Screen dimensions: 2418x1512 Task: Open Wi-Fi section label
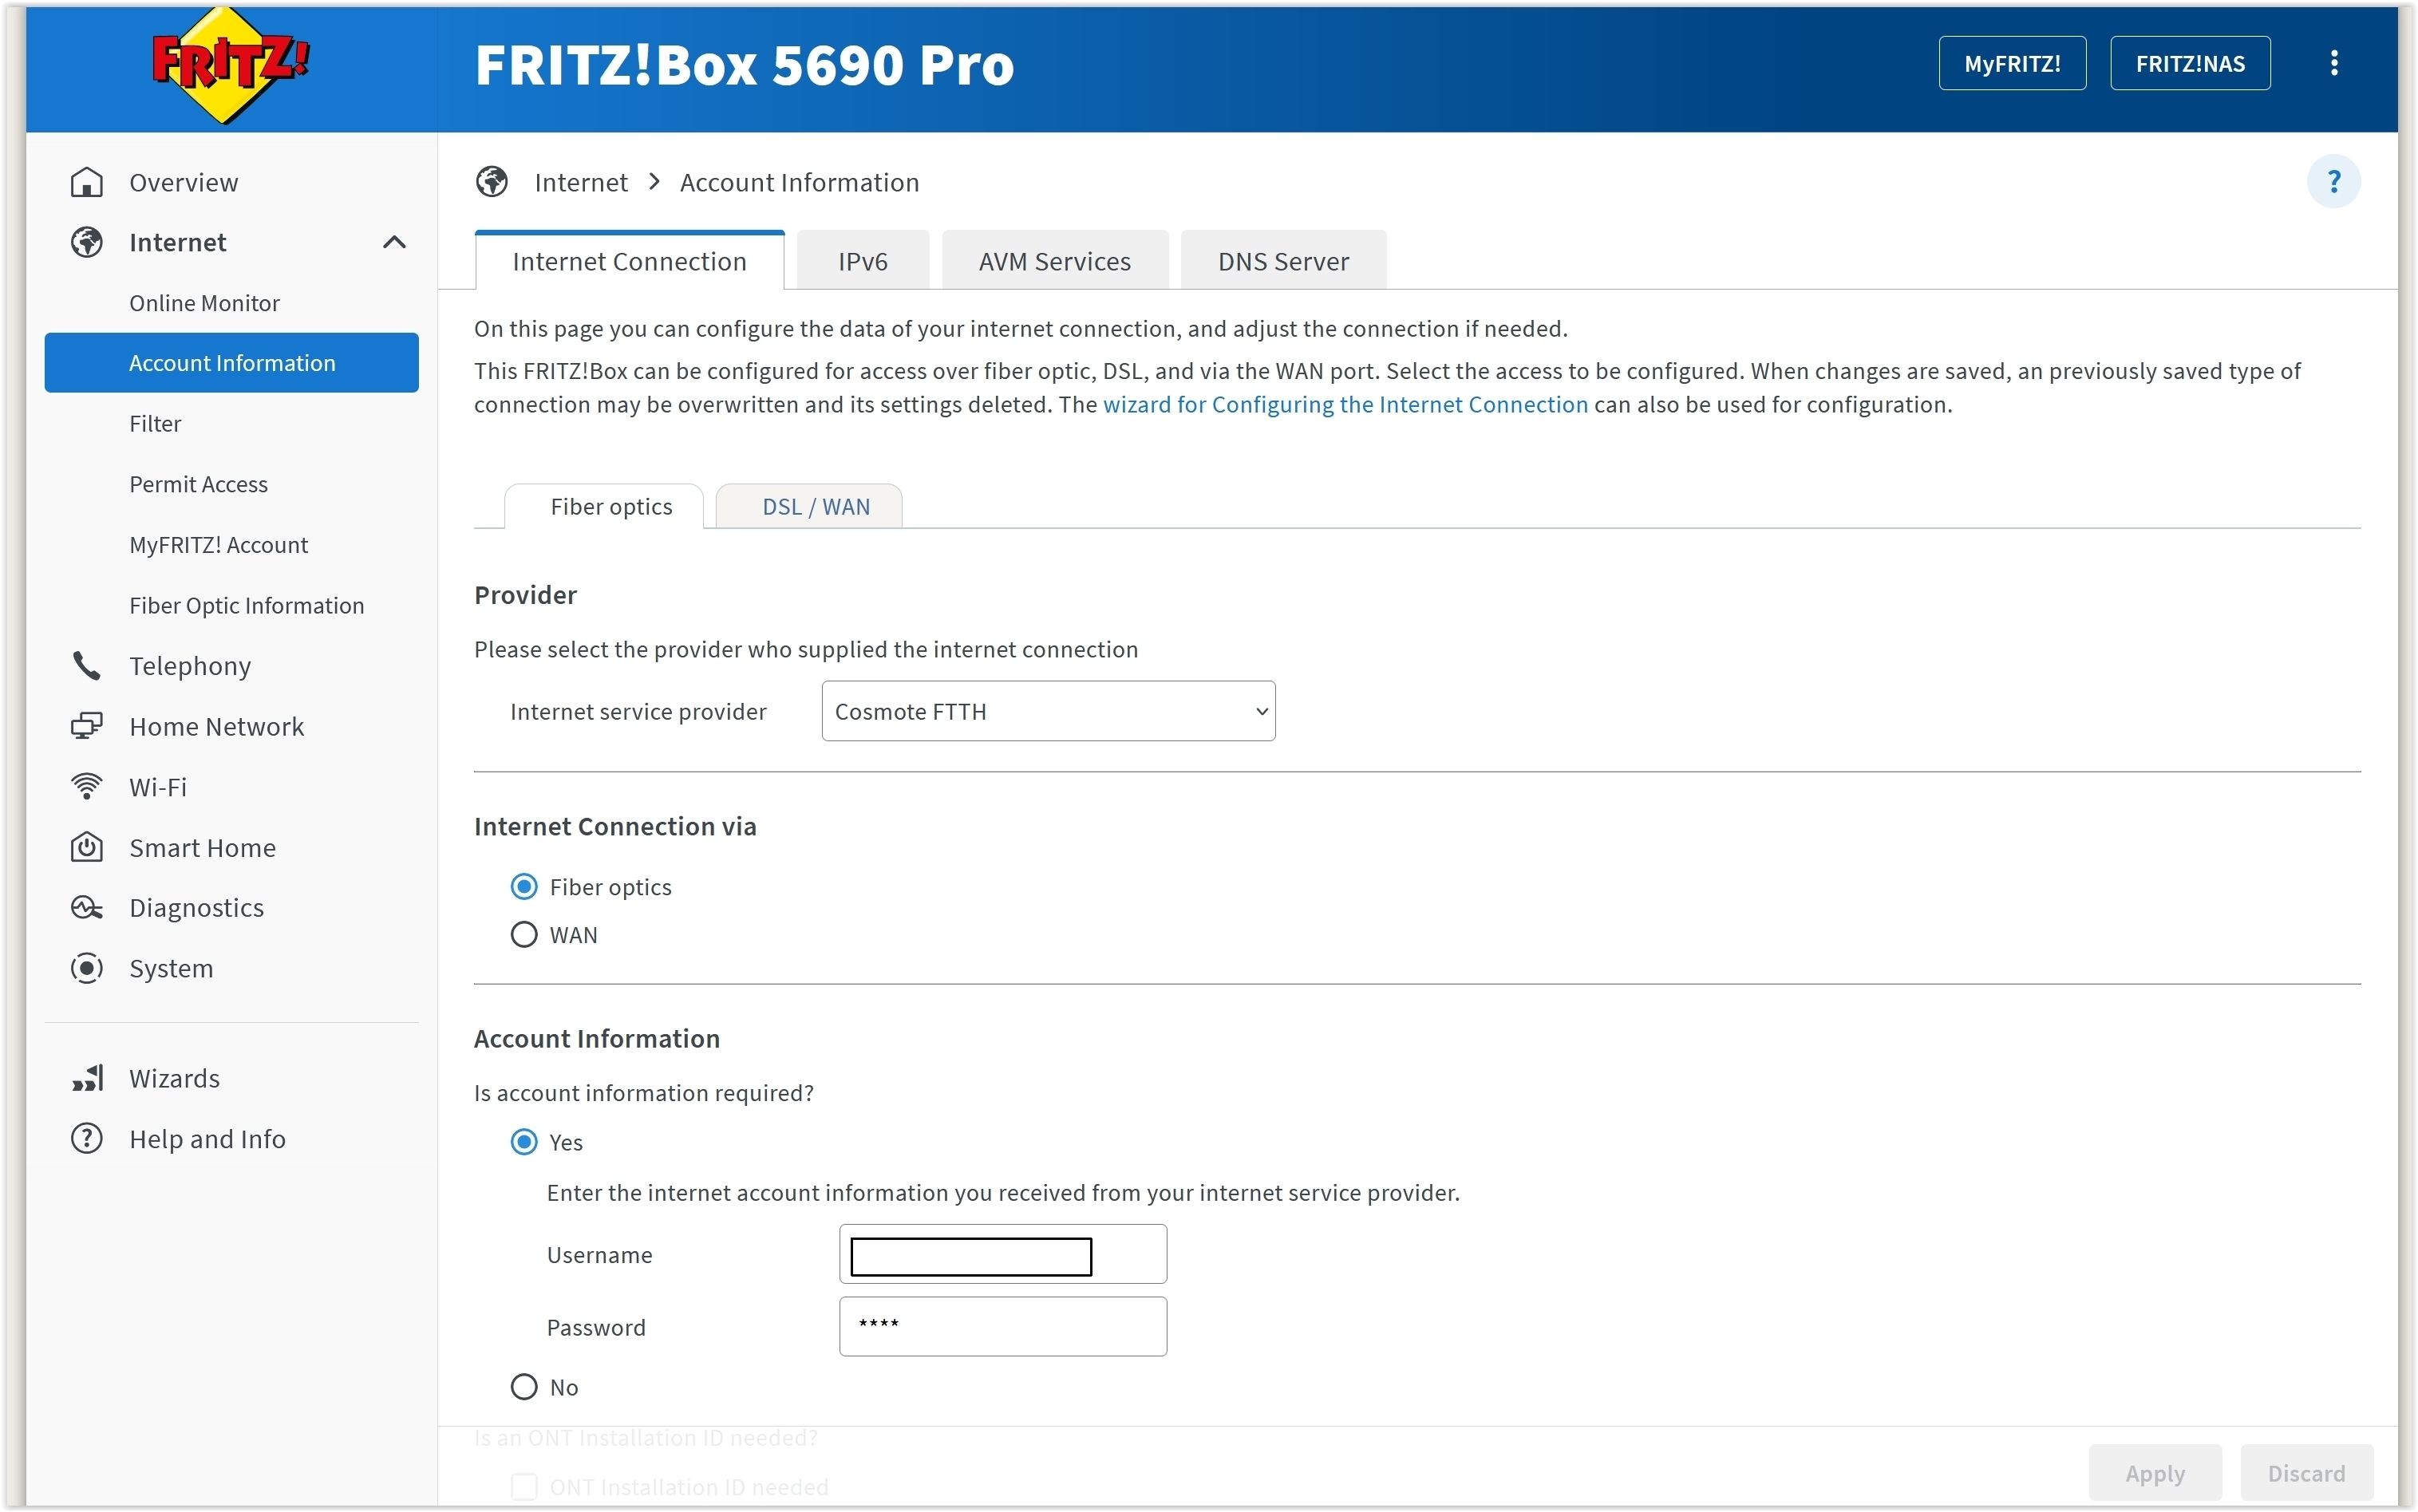[x=158, y=787]
